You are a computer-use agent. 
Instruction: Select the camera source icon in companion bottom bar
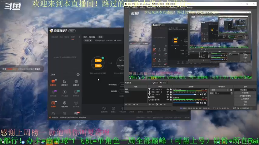click(x=113, y=109)
